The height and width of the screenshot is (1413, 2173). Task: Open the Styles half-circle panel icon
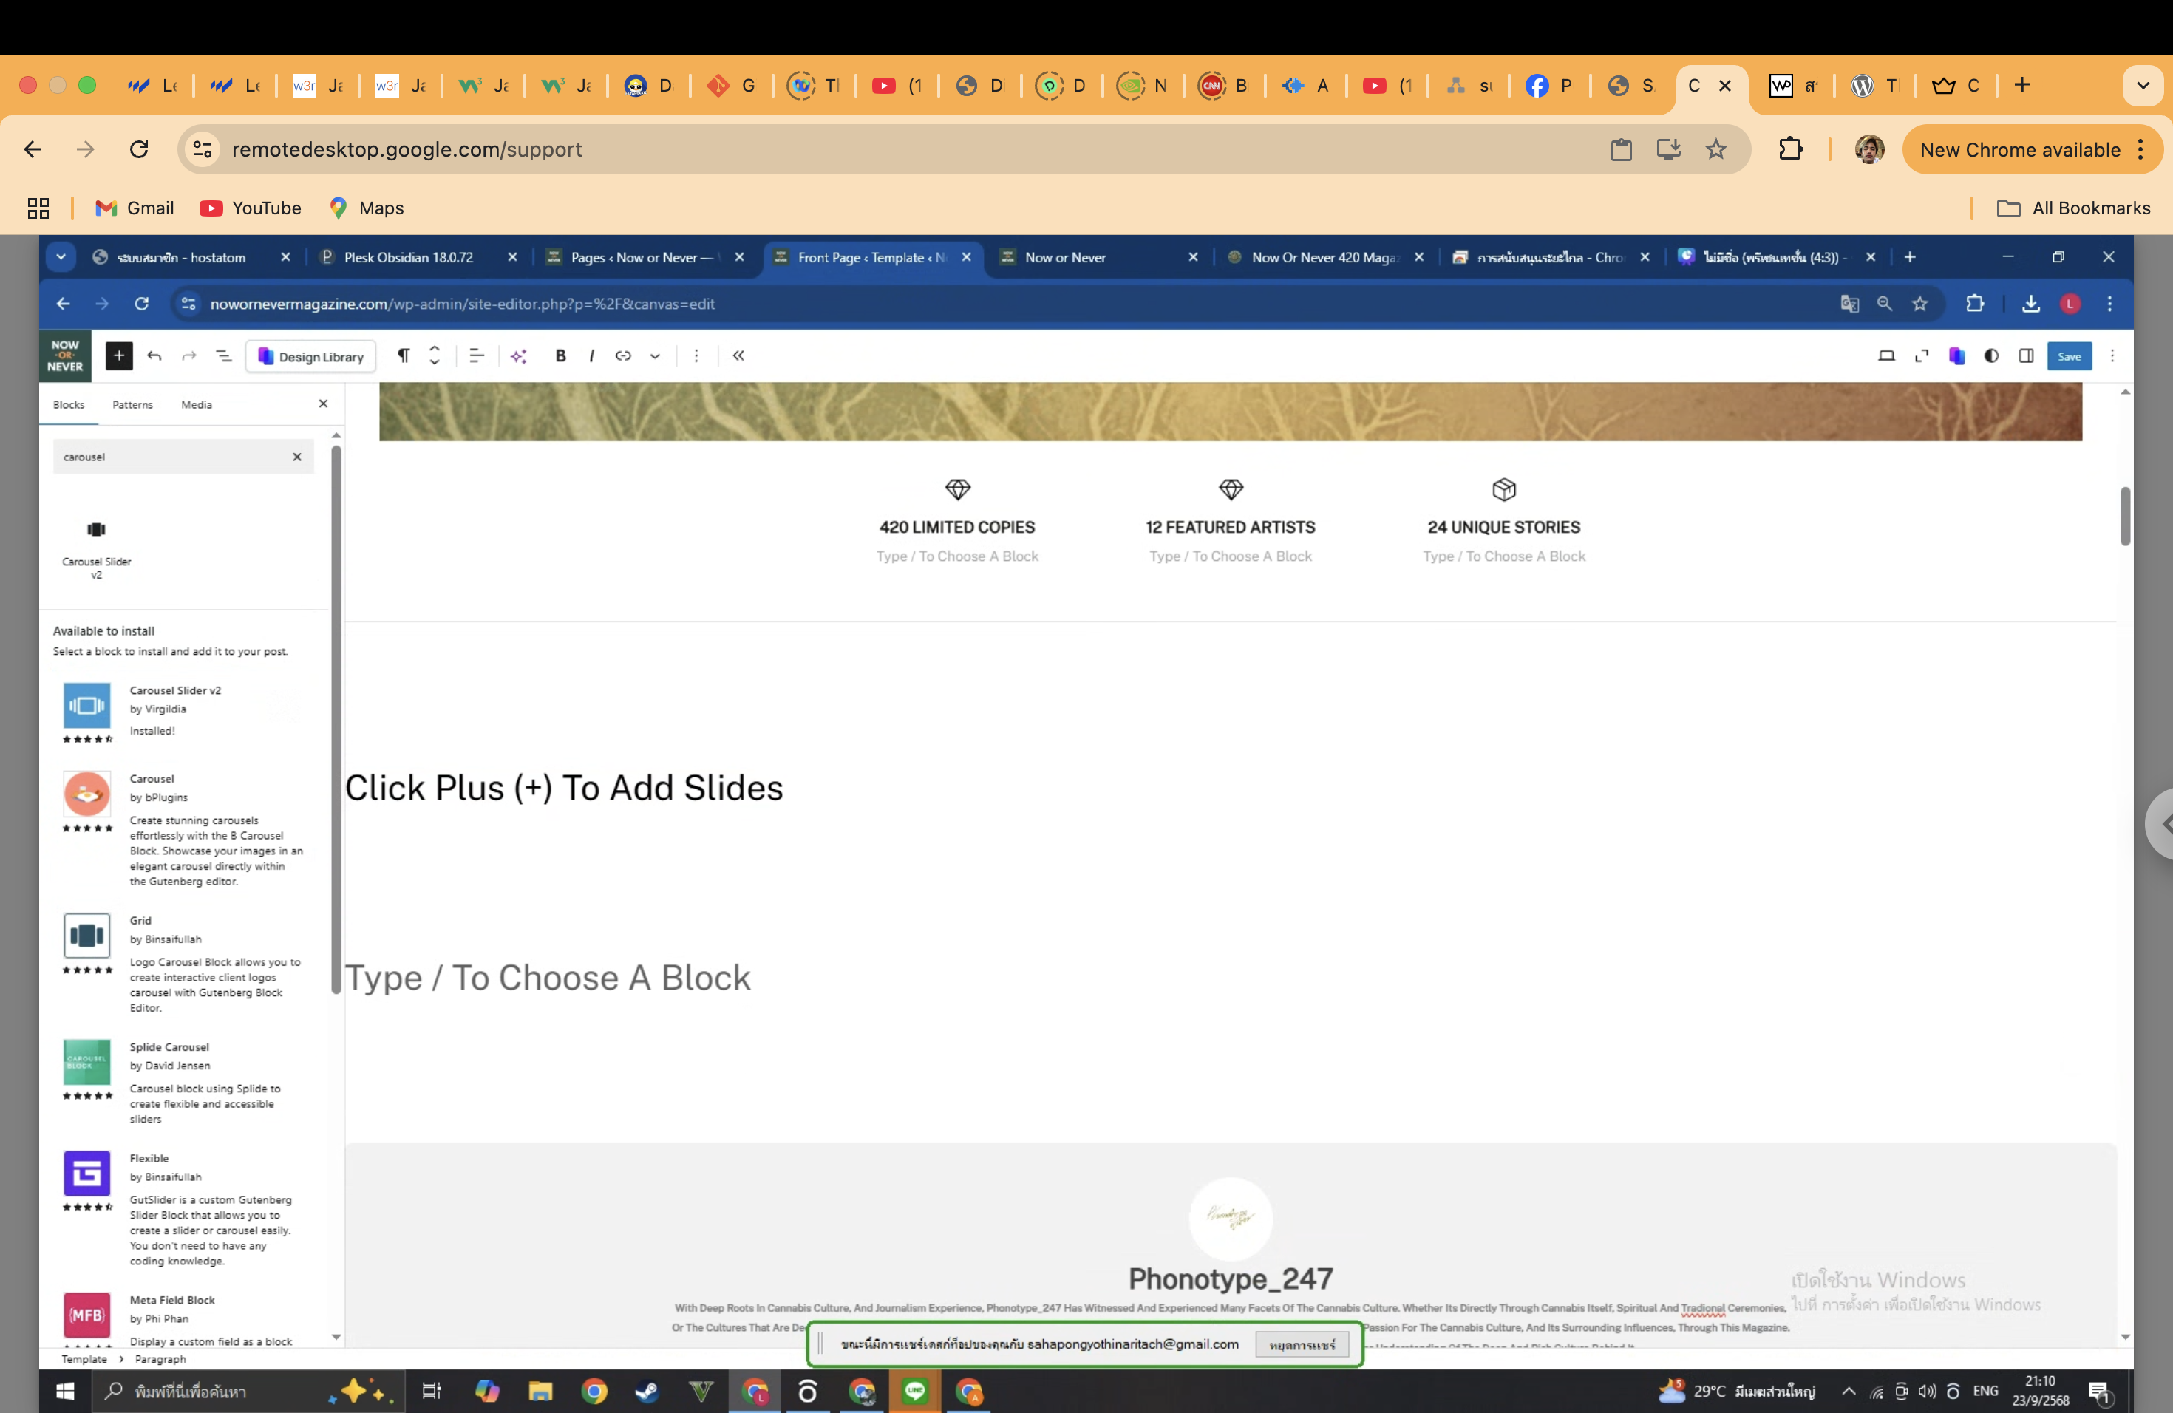pyautogui.click(x=1991, y=356)
